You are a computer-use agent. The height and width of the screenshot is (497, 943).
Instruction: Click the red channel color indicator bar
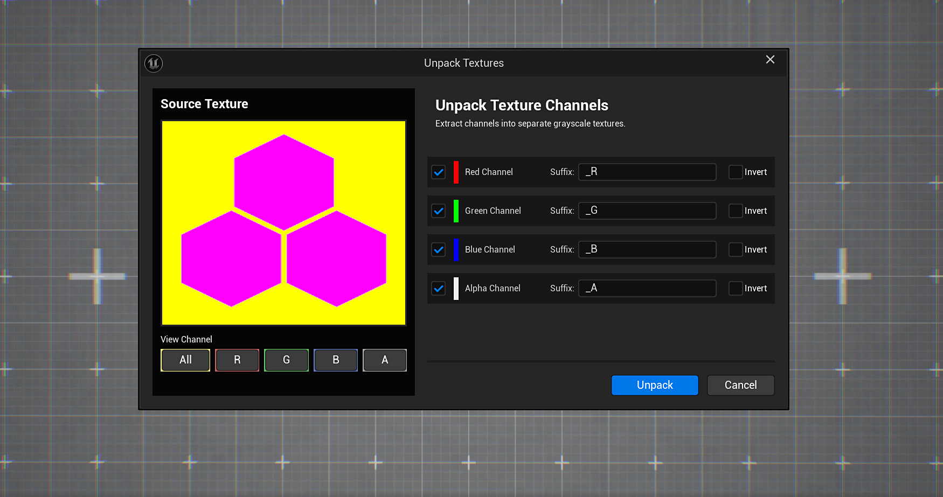pyautogui.click(x=455, y=172)
